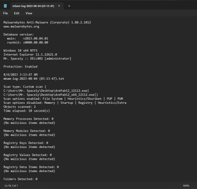Click the 'Database version:' line

(19, 35)
